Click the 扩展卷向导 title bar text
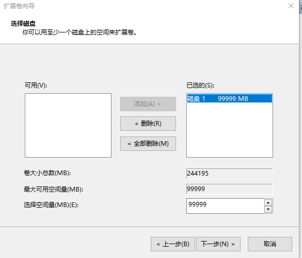This screenshot has width=302, height=258. pos(19,6)
